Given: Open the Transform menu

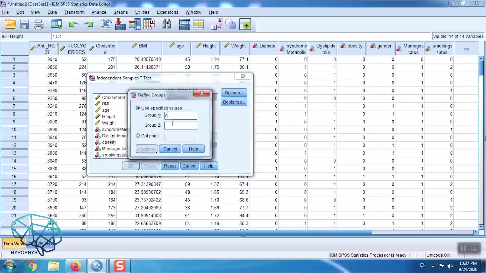Looking at the screenshot, I should click(x=74, y=12).
